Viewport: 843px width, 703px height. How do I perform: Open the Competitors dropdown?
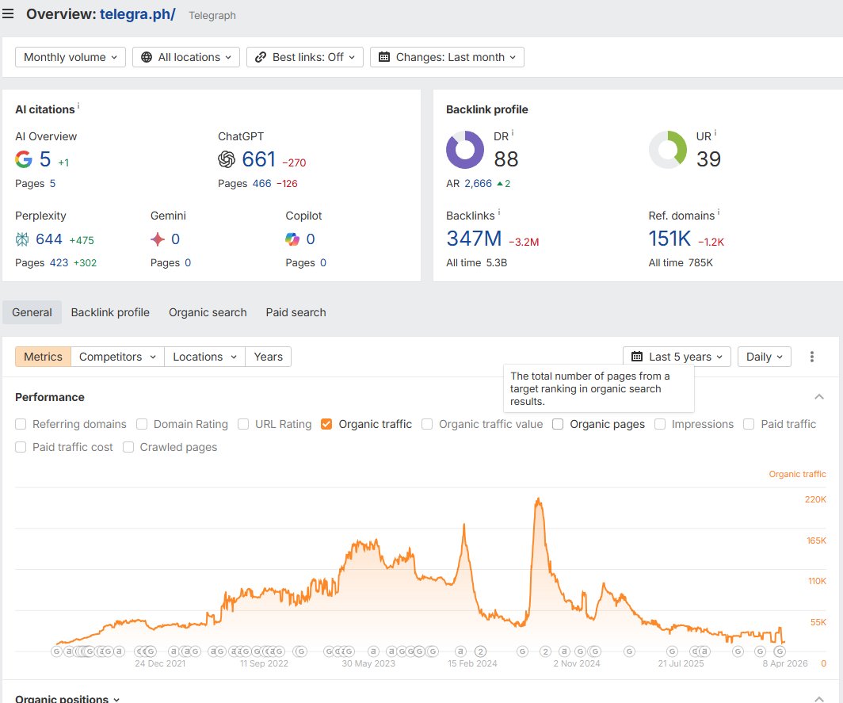pos(117,357)
